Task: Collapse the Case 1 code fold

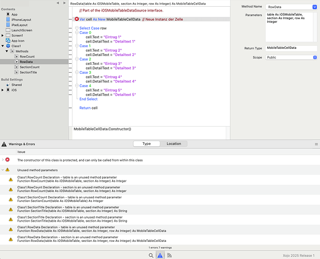Action: click(x=77, y=46)
